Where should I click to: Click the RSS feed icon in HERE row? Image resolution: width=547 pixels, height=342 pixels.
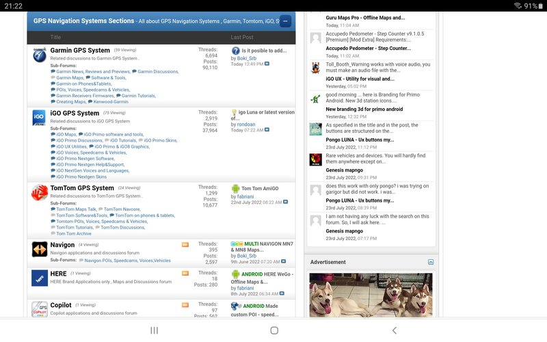coord(185,273)
